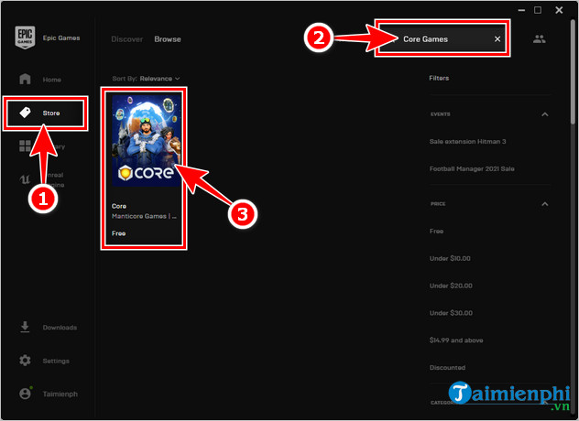579x421 pixels.
Task: Filter by Discounted games
Action: pyautogui.click(x=447, y=368)
